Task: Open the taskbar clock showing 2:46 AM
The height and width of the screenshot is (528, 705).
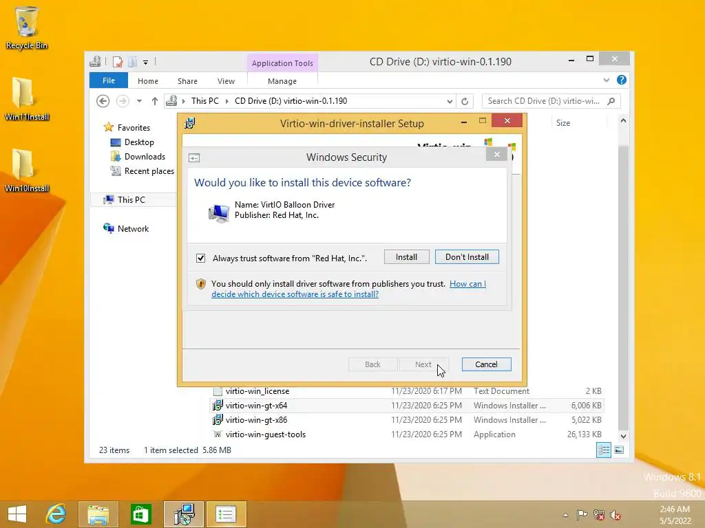Action: pos(675,515)
